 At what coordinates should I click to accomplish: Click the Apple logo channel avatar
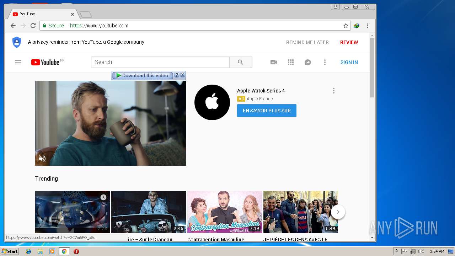click(212, 102)
